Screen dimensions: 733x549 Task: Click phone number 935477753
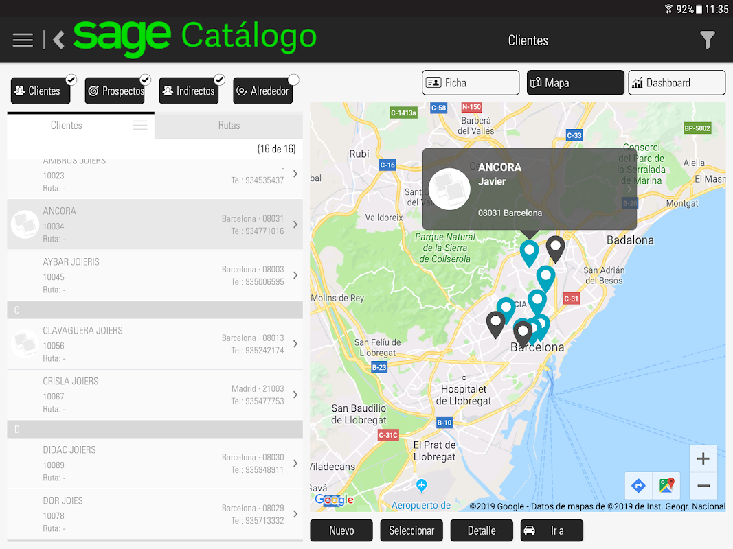258,401
